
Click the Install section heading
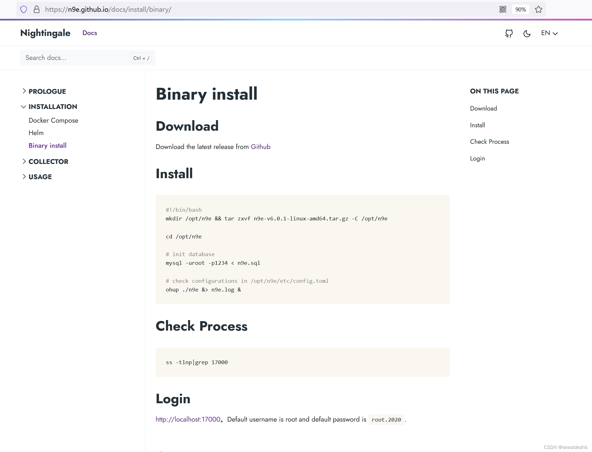click(x=174, y=174)
